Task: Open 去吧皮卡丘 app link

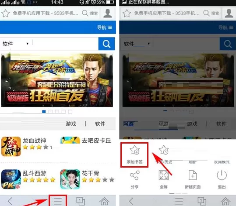Action: pos(96,141)
